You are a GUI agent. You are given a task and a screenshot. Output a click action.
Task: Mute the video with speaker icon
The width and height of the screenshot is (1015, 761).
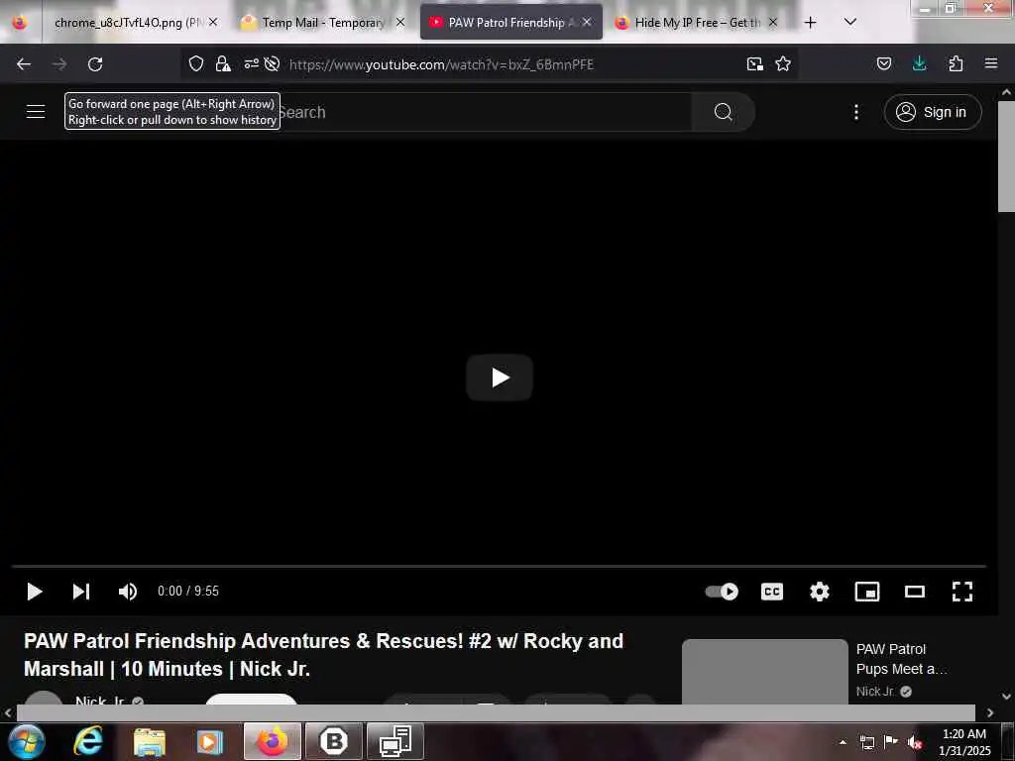pyautogui.click(x=128, y=592)
